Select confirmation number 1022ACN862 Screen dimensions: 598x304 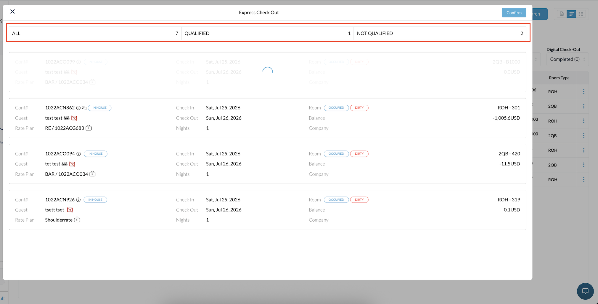click(x=60, y=108)
